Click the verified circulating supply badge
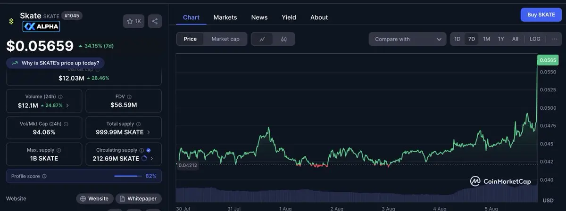The width and height of the screenshot is (566, 211). point(149,150)
